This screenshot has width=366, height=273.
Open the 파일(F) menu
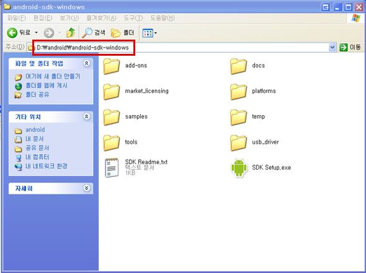[16, 18]
